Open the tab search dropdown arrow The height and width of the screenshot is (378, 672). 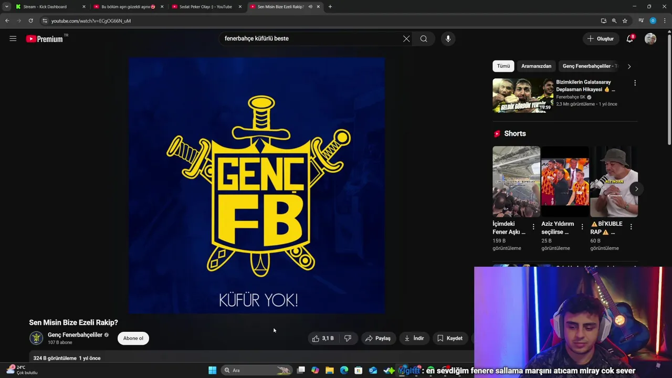point(6,7)
